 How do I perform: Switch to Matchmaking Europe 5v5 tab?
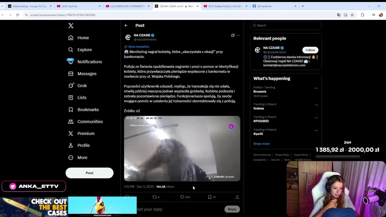pos(30,6)
